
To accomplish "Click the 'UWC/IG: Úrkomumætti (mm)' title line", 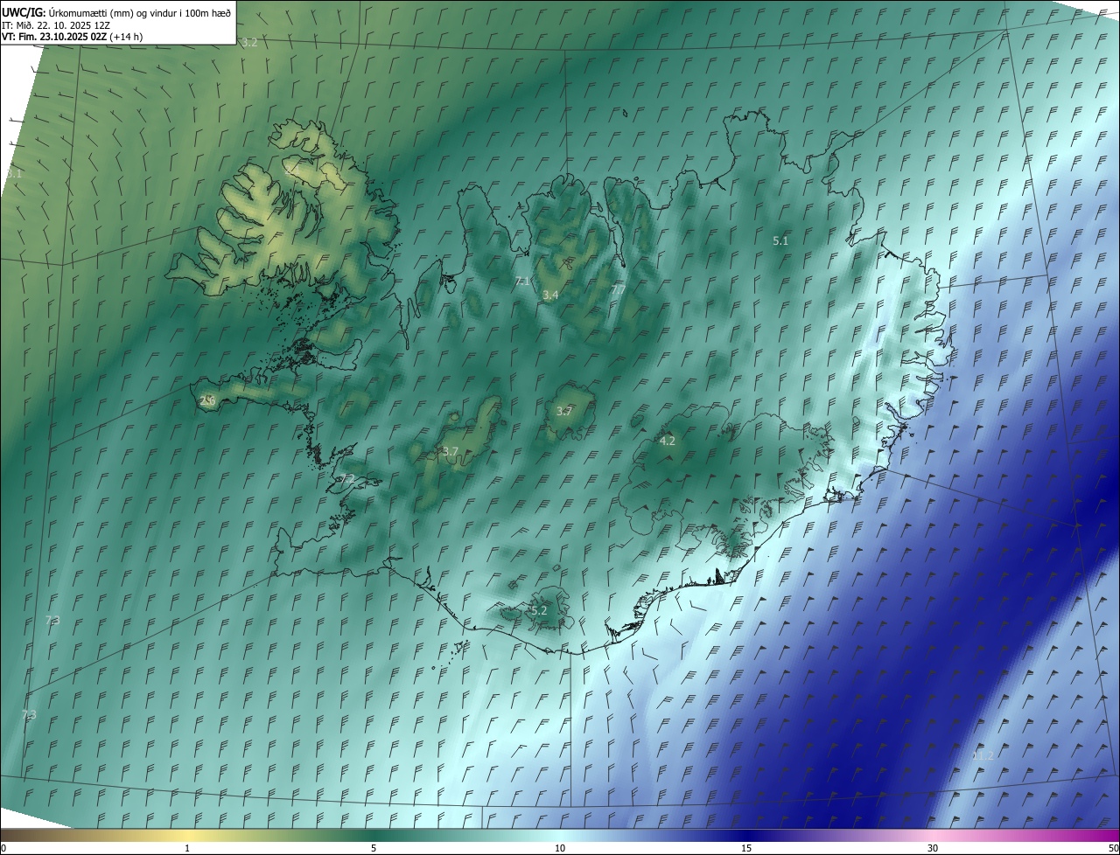I will (x=117, y=11).
